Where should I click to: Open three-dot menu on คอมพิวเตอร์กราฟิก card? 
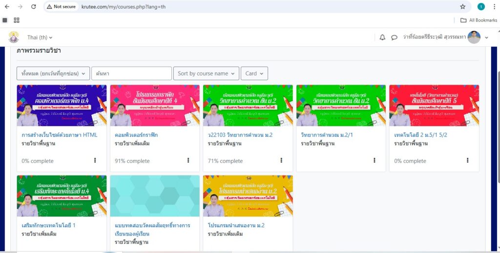(x=188, y=161)
